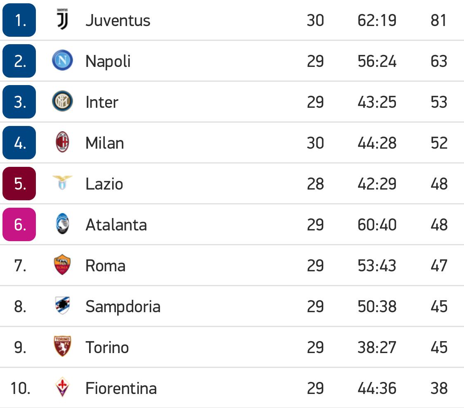Click the Atalanta club crest icon
Screen dimensions: 464x408
click(63, 225)
